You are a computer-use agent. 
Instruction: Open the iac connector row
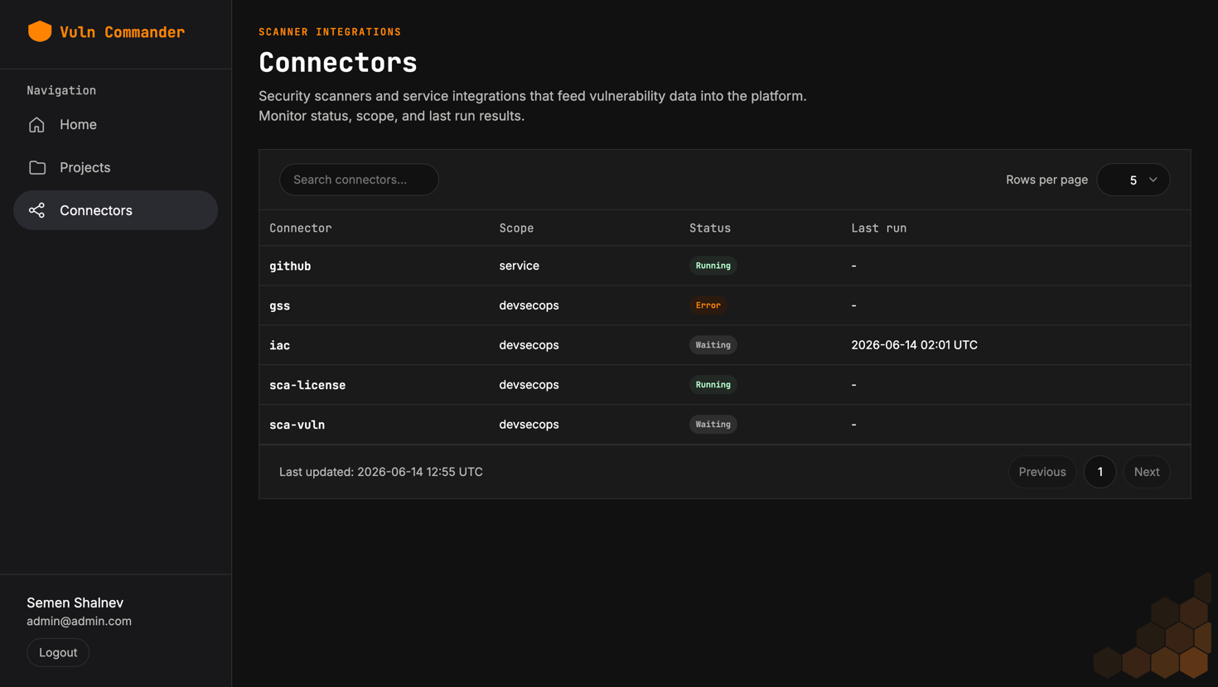click(725, 345)
